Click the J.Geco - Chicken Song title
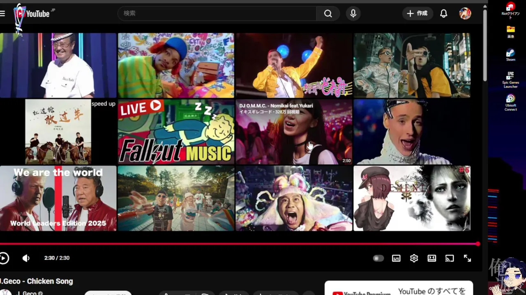The height and width of the screenshot is (295, 526). 36,281
